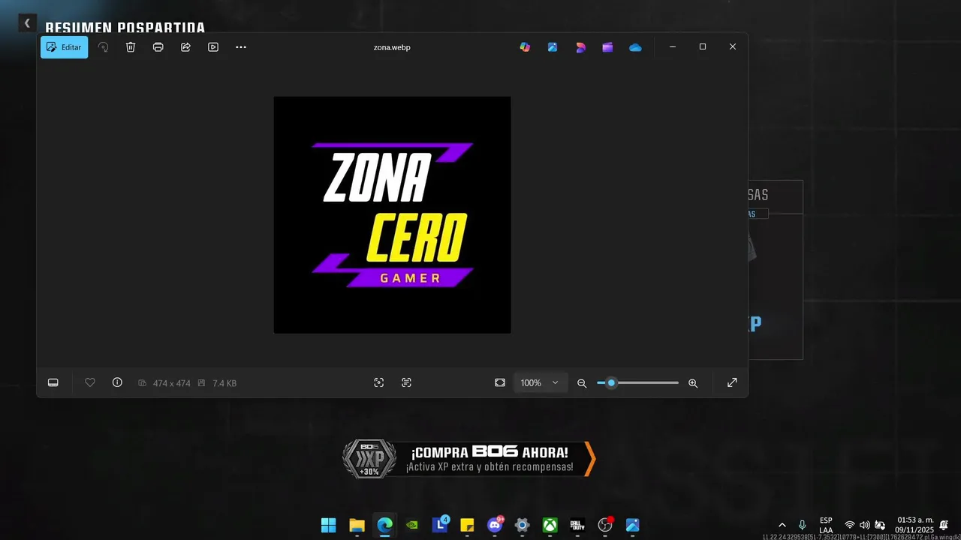
Task: Show file info with the info icon
Action: tap(117, 382)
